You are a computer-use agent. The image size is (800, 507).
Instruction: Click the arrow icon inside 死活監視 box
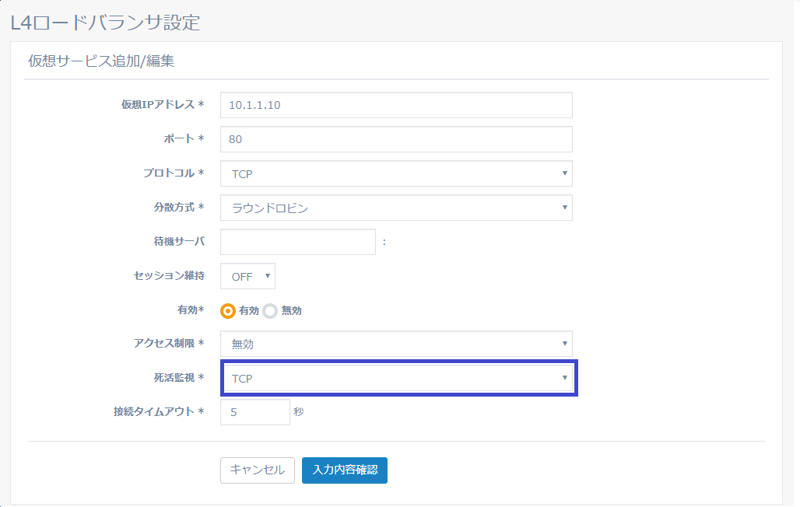tap(566, 378)
